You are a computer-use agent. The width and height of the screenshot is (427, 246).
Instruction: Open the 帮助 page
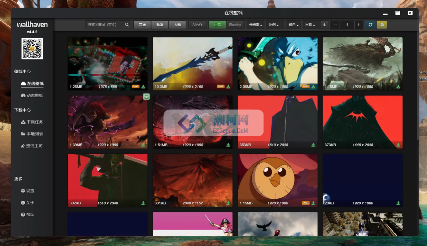click(28, 215)
